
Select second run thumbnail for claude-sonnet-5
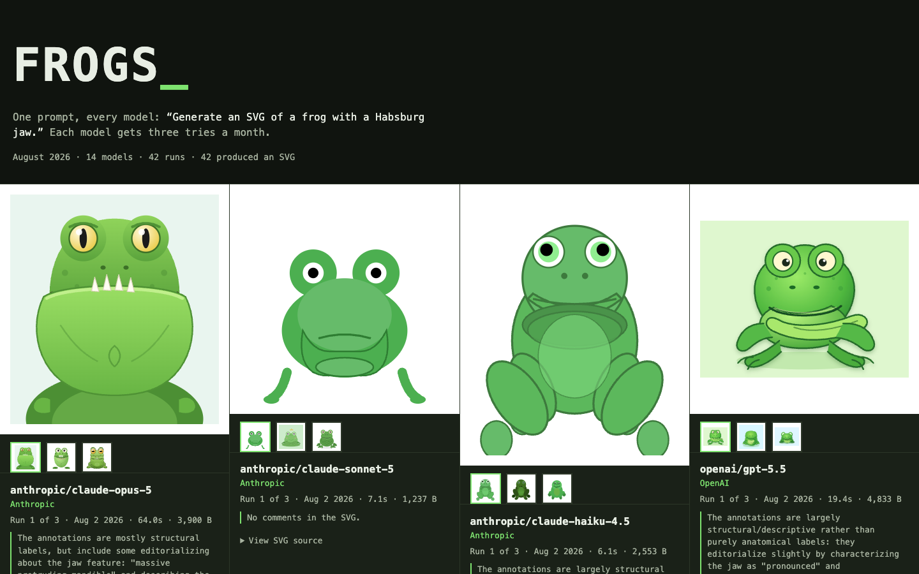(291, 437)
